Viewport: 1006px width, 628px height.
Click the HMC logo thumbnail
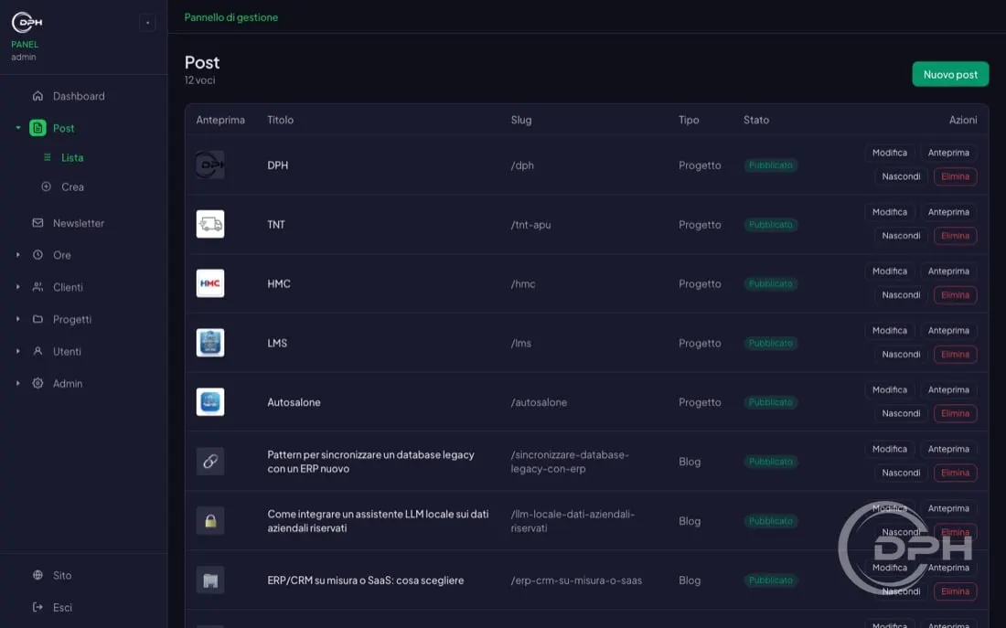point(209,283)
